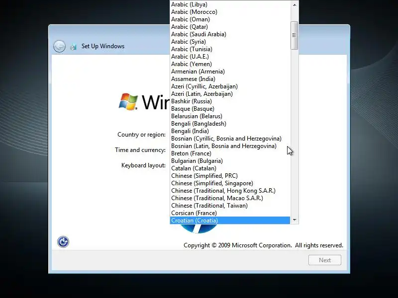Screen dimensions: 398x298
Task: Select Bulgarian (Bulgaria)
Action: (x=230, y=161)
